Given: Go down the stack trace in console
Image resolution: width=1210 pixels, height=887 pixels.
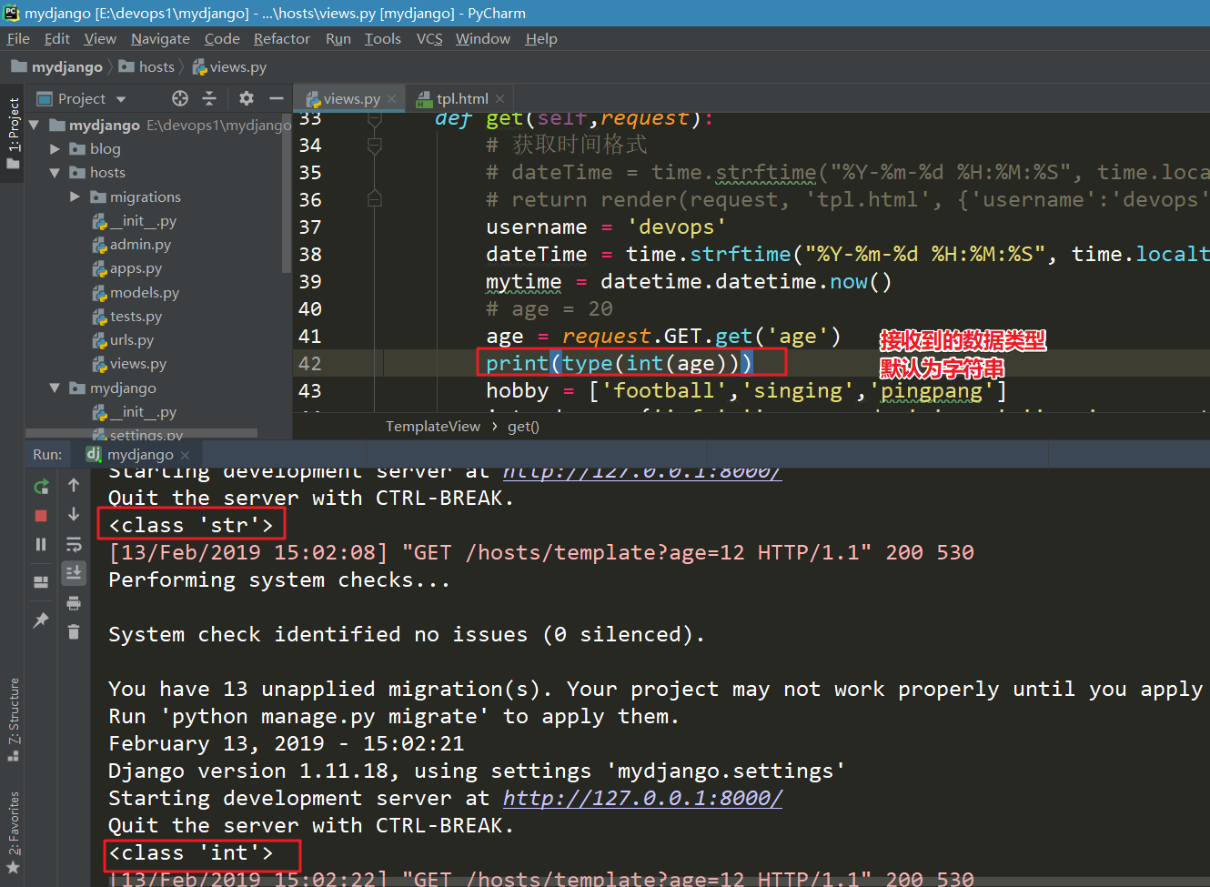Looking at the screenshot, I should (74, 515).
